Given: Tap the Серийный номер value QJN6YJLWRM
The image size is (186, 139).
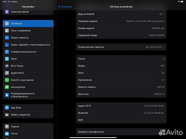Looking at the screenshot, I should (157, 35).
